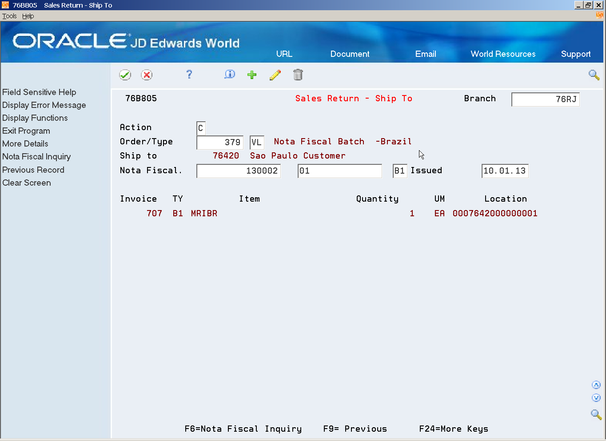Click location 0007642000000001
The image size is (606, 441).
click(x=495, y=214)
